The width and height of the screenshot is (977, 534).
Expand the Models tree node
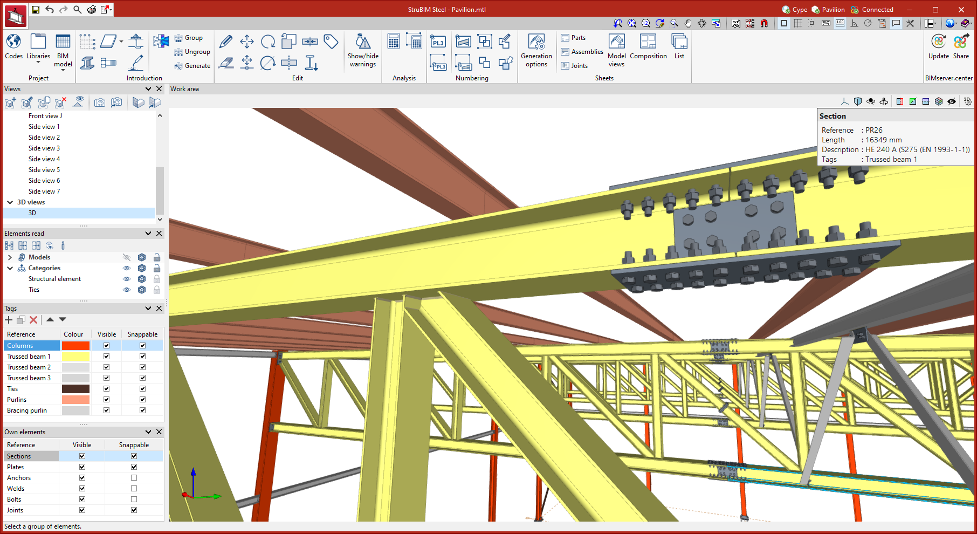click(x=10, y=257)
